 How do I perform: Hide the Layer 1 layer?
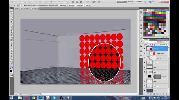pos(145,91)
